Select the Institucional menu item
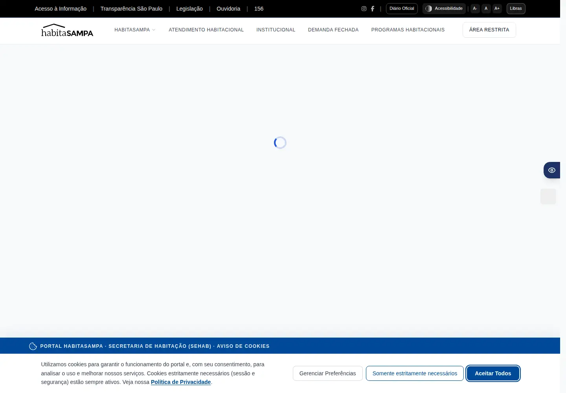 click(x=276, y=30)
